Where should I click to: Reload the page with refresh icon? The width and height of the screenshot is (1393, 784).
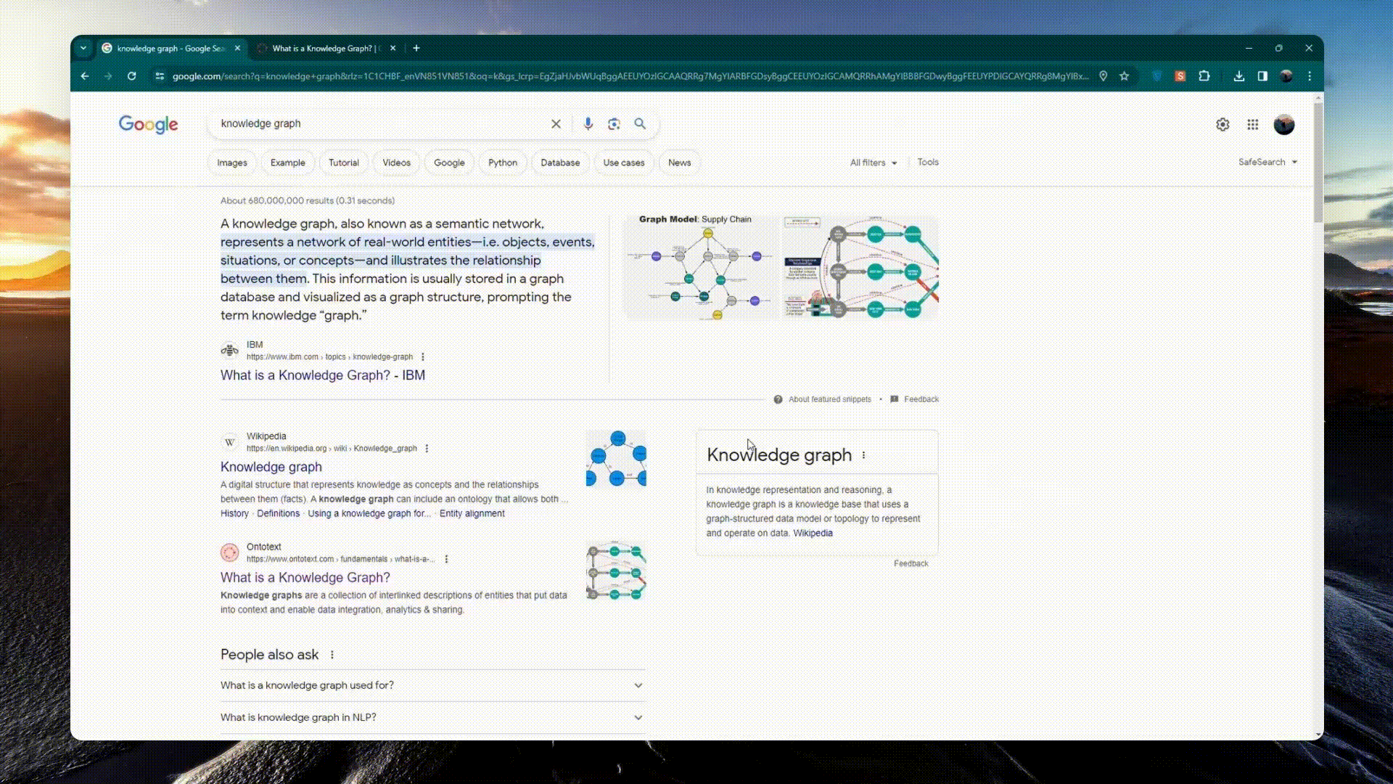(131, 76)
